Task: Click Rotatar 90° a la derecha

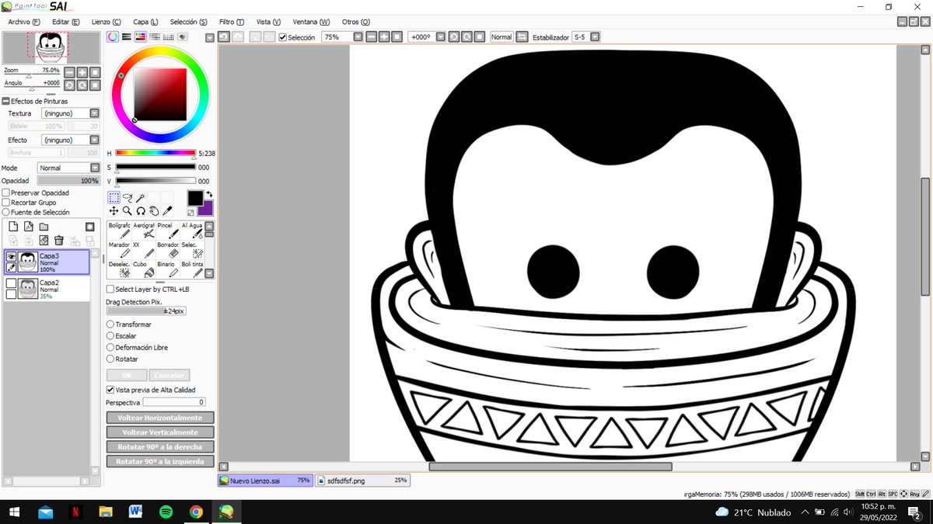Action: (160, 447)
